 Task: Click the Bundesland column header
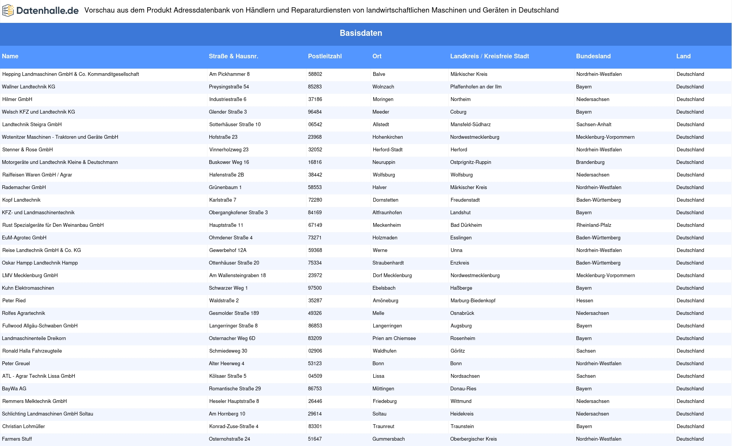[593, 56]
